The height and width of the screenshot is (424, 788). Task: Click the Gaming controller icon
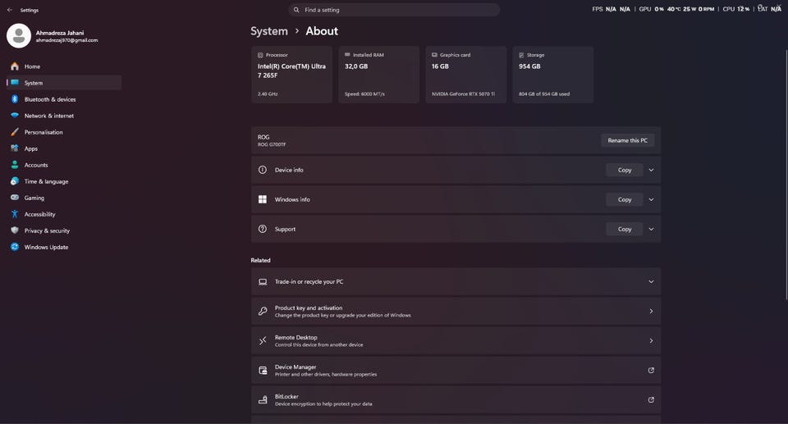pyautogui.click(x=15, y=198)
